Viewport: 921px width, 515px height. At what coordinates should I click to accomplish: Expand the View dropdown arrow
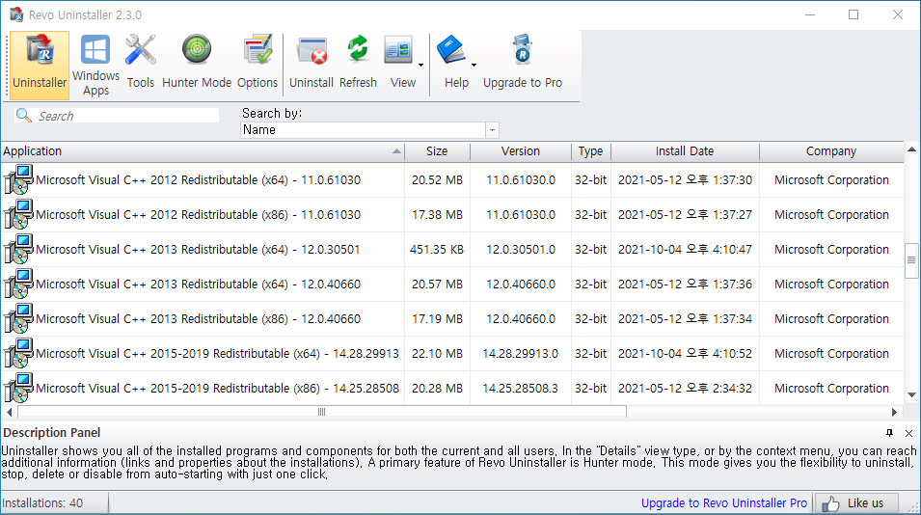pos(421,66)
